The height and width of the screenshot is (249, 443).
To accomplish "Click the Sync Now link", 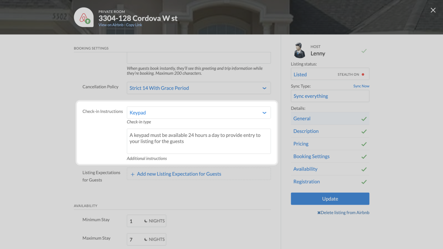I will click(x=361, y=86).
